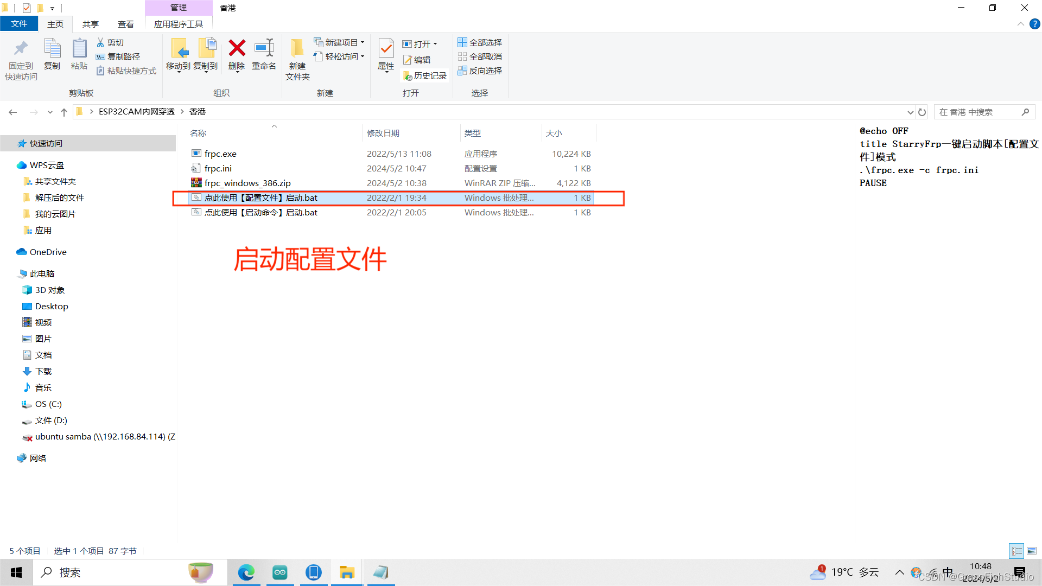Open the 应用程序工具 (Application Tools) tab
Viewport: 1042px width, 586px height.
[x=179, y=24]
